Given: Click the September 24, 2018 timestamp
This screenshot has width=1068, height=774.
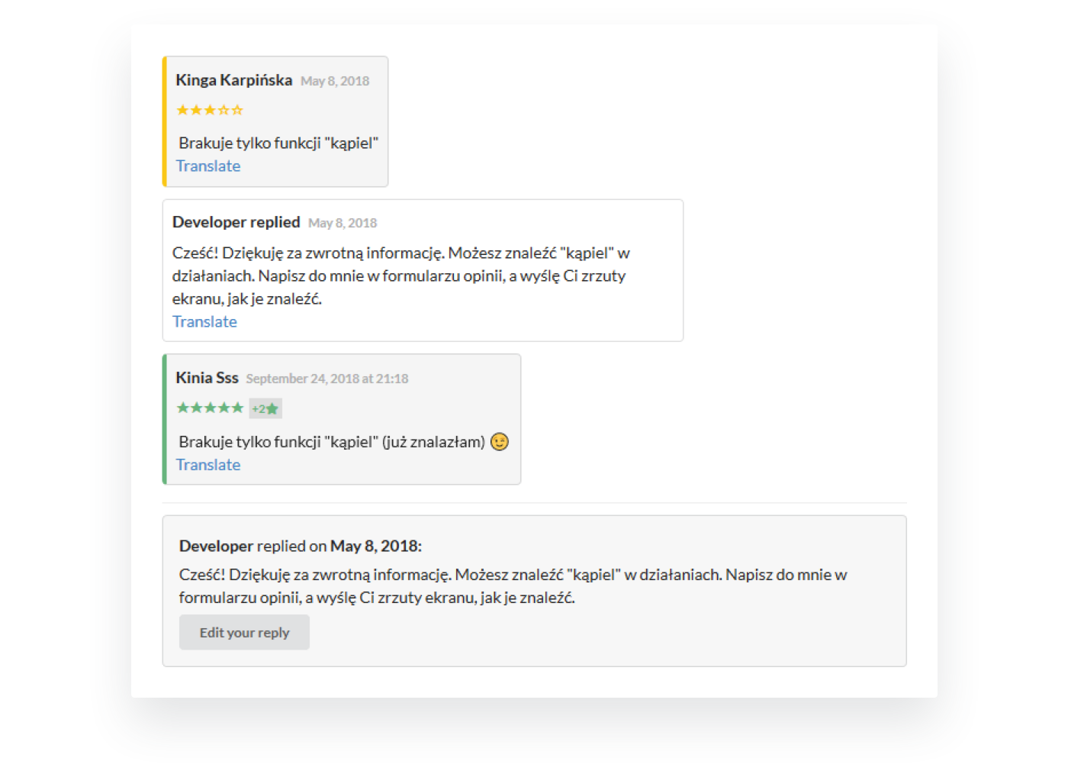Looking at the screenshot, I should click(327, 379).
